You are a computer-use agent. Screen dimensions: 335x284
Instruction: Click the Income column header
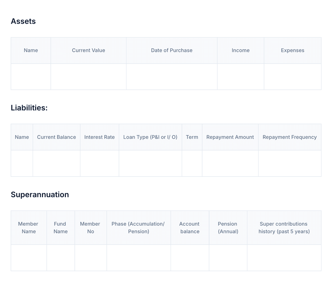coord(240,50)
